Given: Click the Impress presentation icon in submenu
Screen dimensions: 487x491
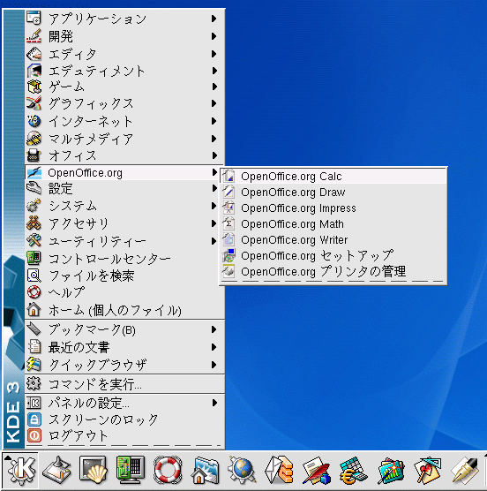Looking at the screenshot, I should [x=229, y=208].
